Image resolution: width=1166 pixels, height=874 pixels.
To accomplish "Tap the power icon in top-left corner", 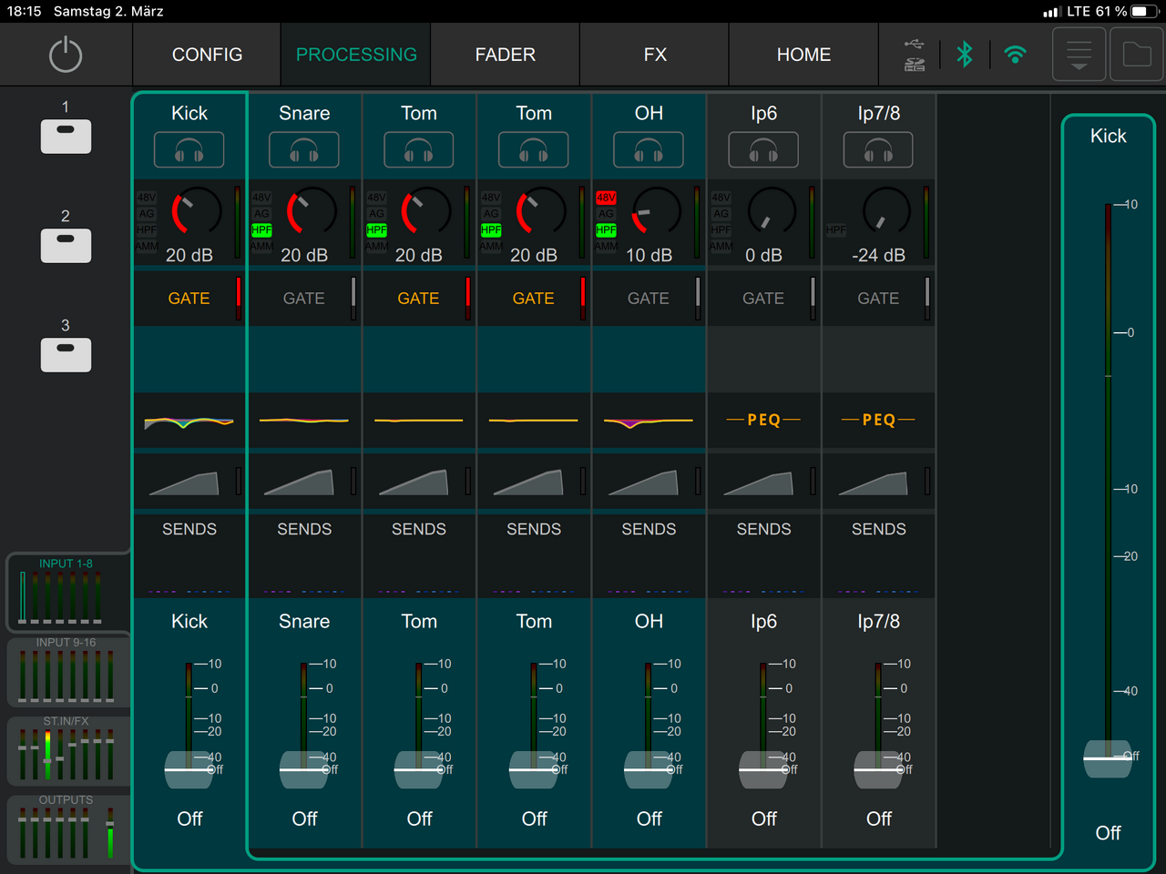I will [66, 55].
